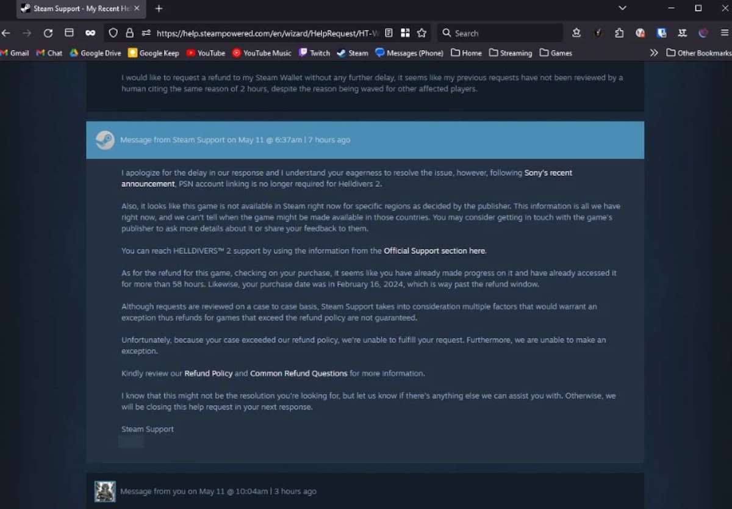Viewport: 732px width, 509px height.
Task: Select the Steam Support browser tab
Action: 81,9
